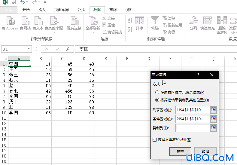Viewport: 237px width, 165px height.
Task: Open the Sort (排序) dialog
Action: [139, 23]
